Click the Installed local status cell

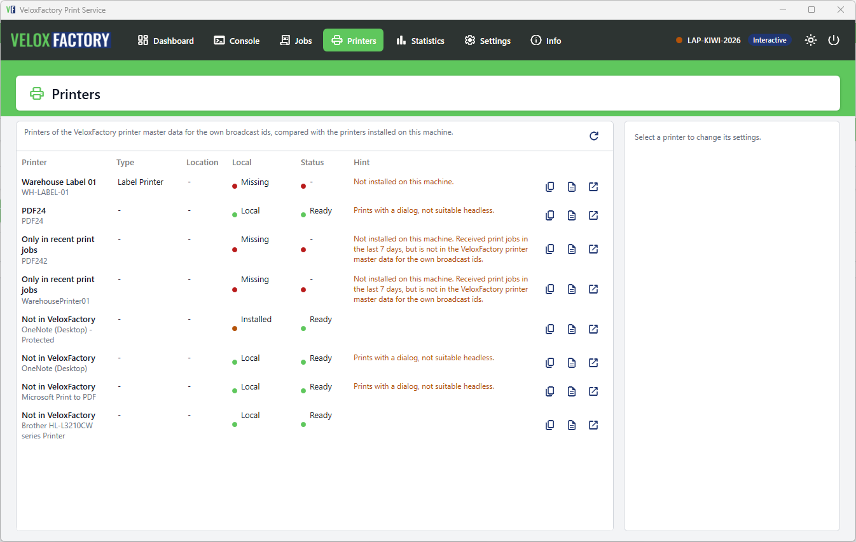(x=256, y=320)
